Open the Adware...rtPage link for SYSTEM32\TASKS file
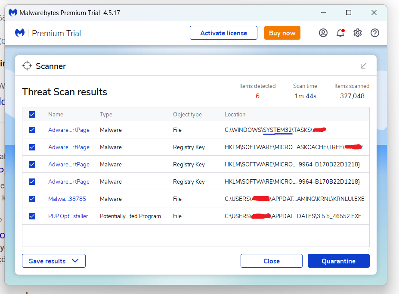This screenshot has width=399, height=294. (x=69, y=130)
